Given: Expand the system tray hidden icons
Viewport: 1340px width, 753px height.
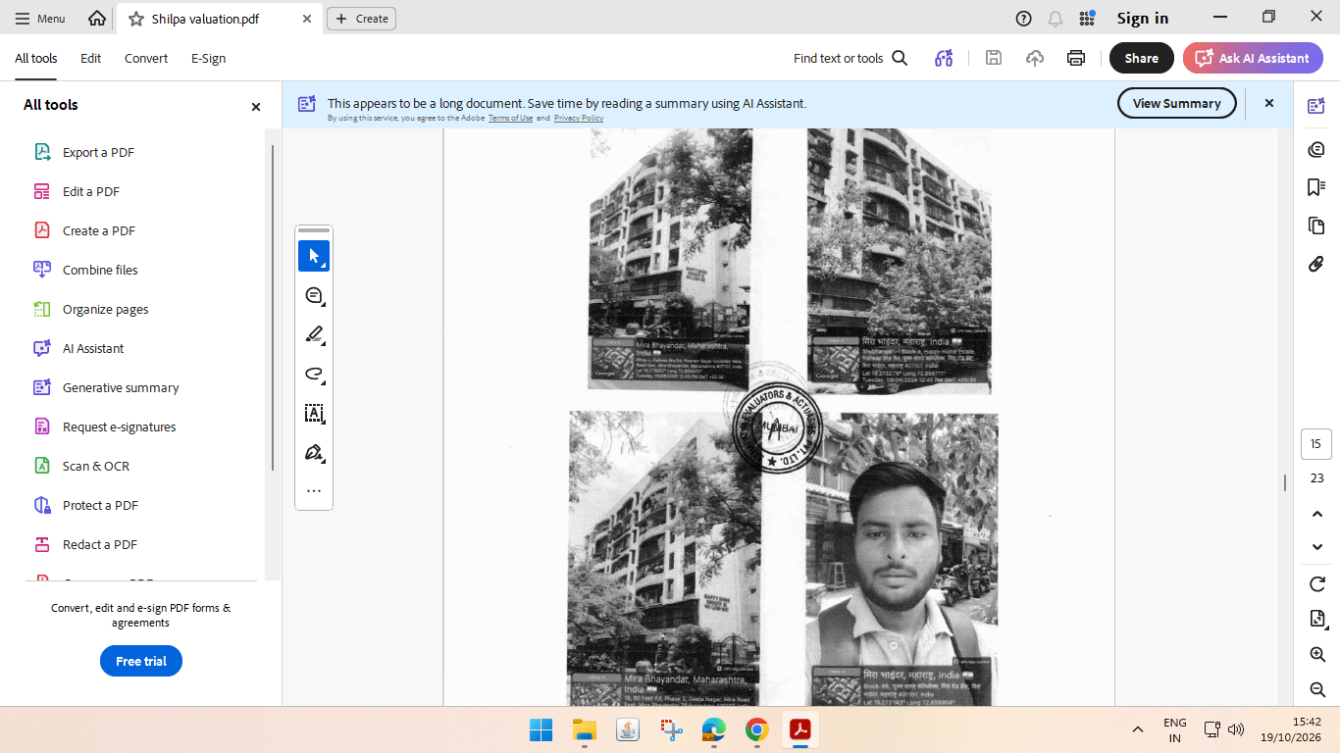Looking at the screenshot, I should click(x=1138, y=729).
